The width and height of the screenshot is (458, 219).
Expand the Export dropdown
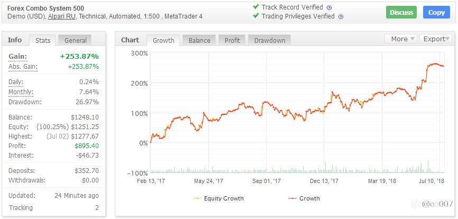(x=437, y=39)
